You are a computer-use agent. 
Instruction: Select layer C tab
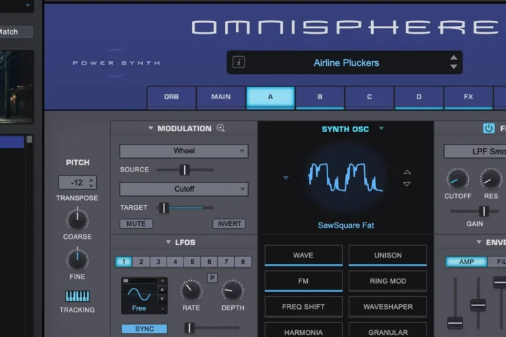[x=369, y=97]
